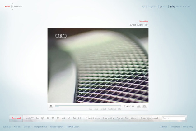Viewport: 196px width, 131px height.
Task: Bookmark this video
Action: pos(112,109)
